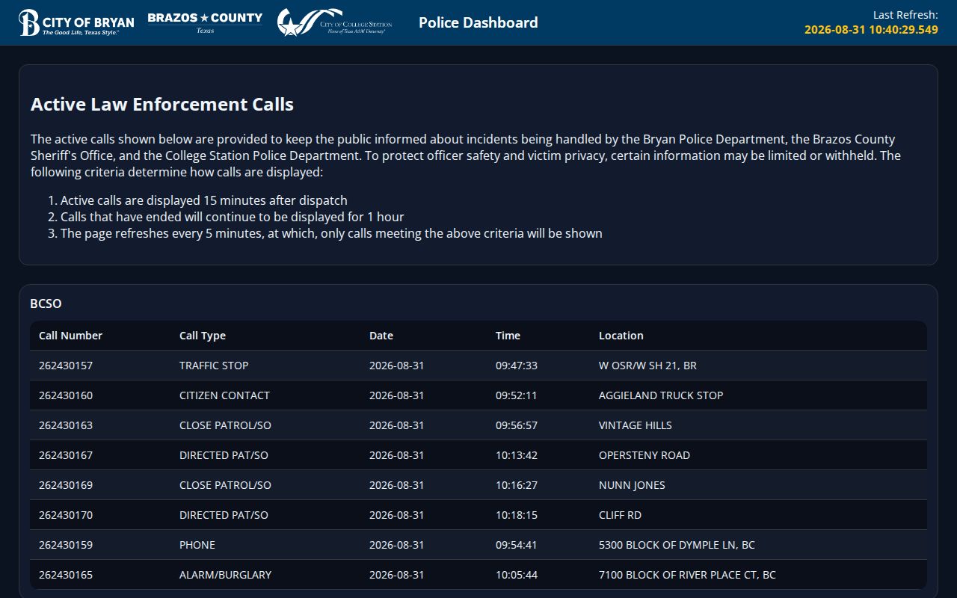Click the time 10:18:15
Image resolution: width=957 pixels, height=598 pixels.
pos(517,515)
